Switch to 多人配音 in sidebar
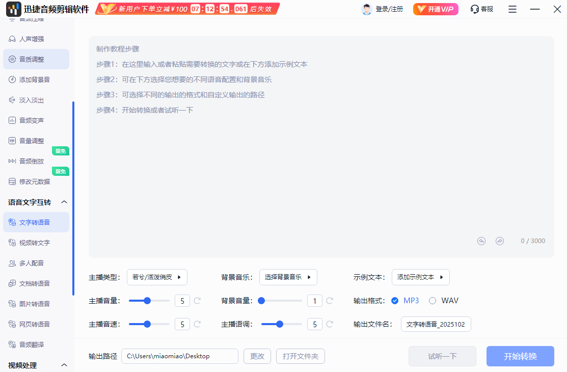Image resolution: width=567 pixels, height=372 pixels. 32,263
